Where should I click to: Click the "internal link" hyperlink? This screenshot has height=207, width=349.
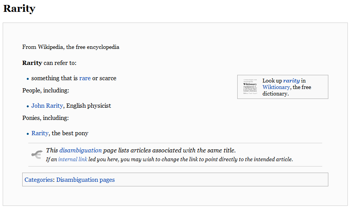(73, 159)
